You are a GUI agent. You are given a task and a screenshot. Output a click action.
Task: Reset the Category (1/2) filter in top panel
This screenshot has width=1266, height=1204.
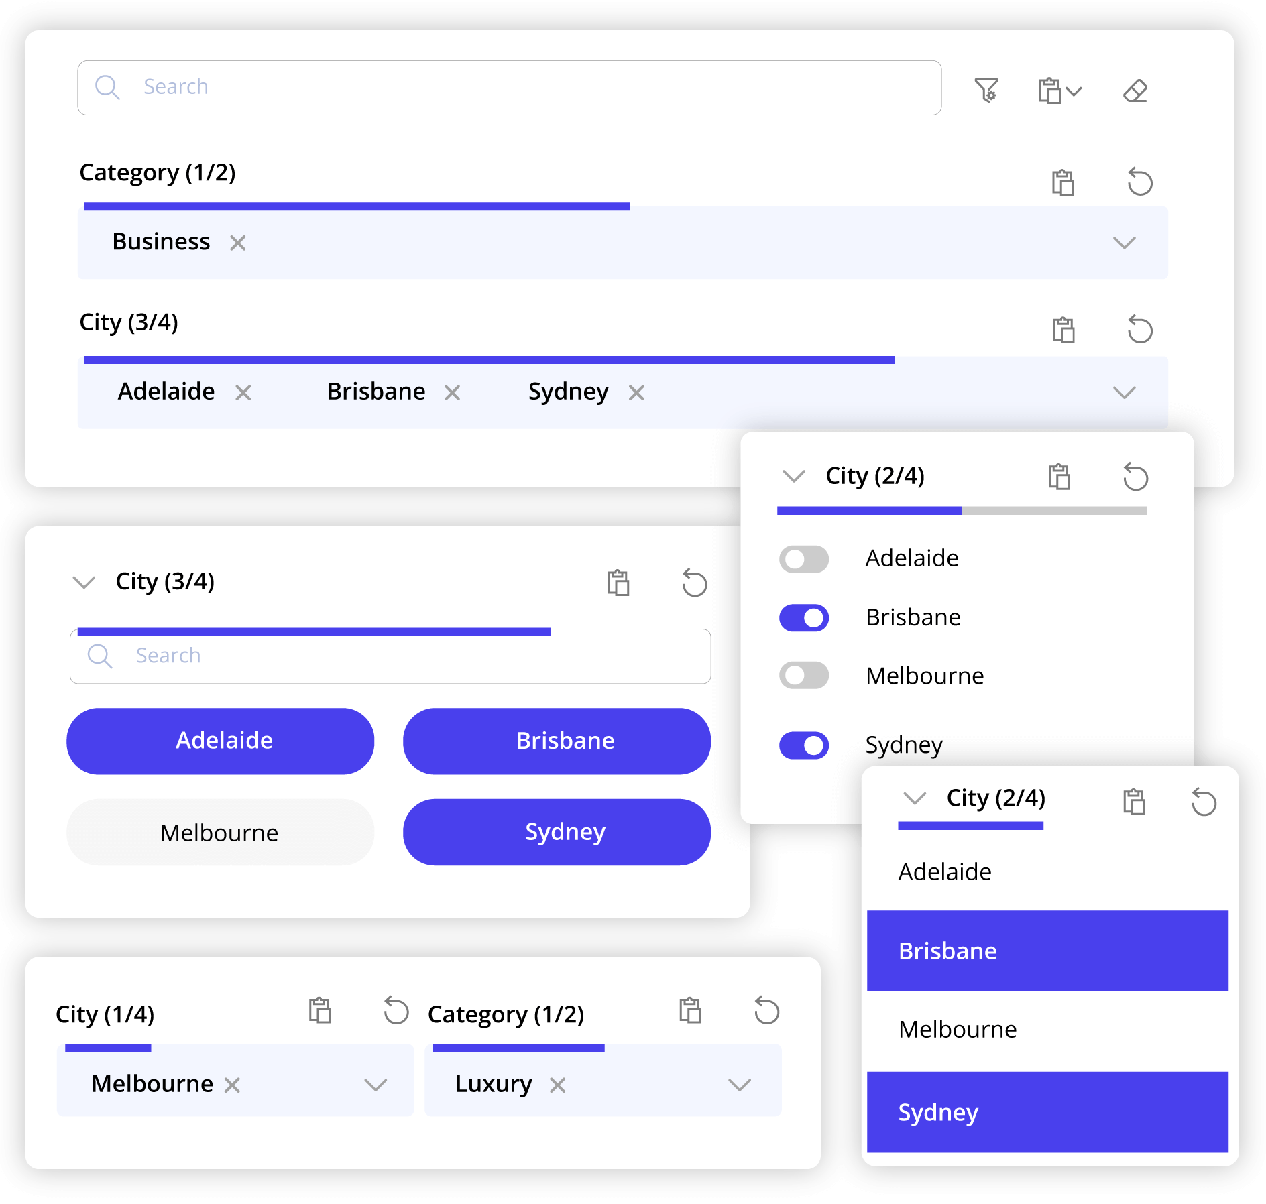[1139, 182]
